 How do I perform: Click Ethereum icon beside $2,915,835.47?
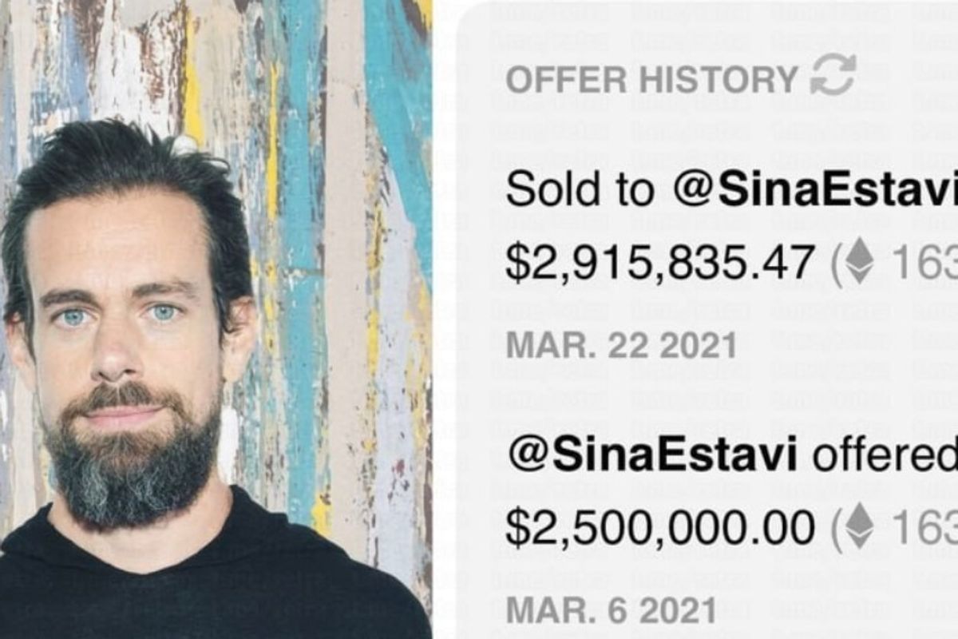tap(859, 263)
